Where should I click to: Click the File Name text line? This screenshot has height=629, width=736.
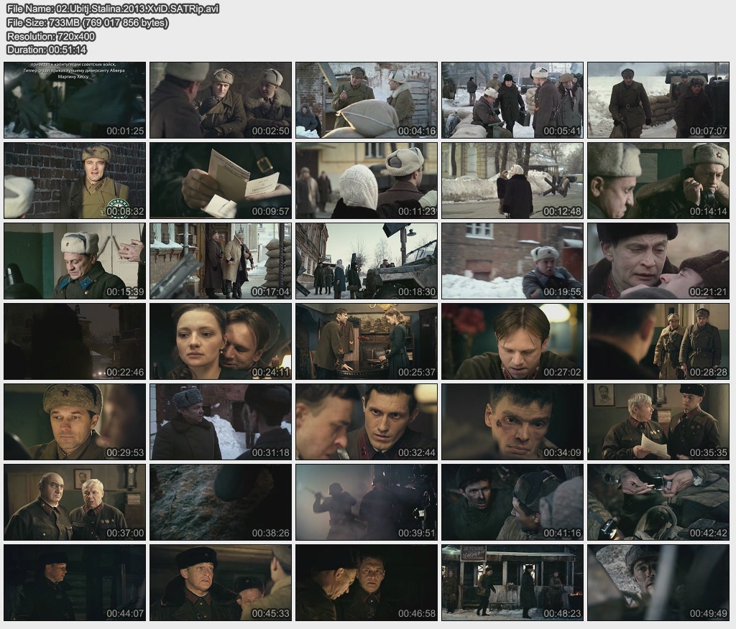click(113, 9)
